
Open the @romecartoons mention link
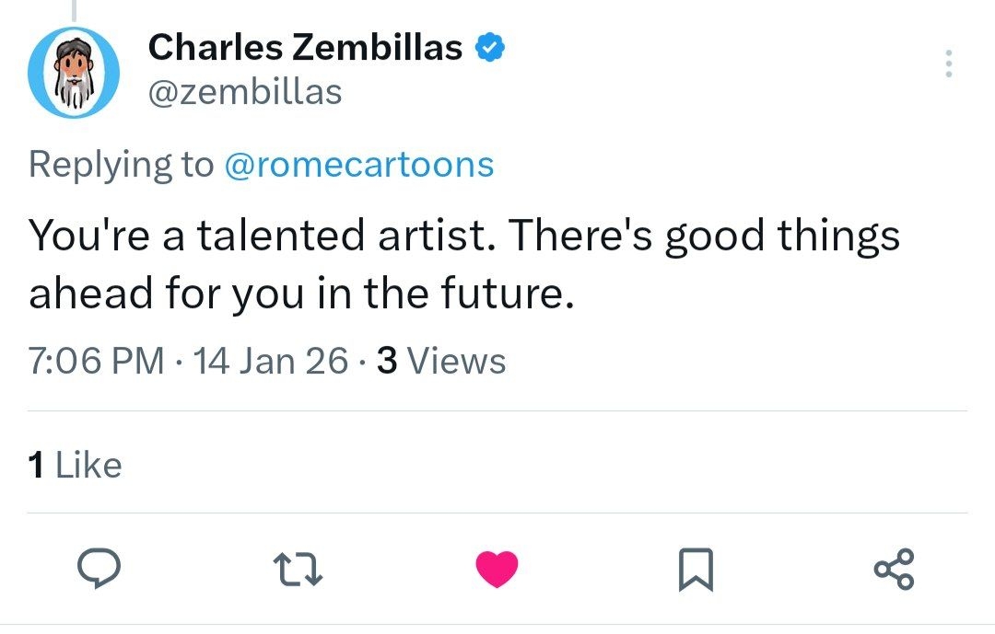point(358,165)
